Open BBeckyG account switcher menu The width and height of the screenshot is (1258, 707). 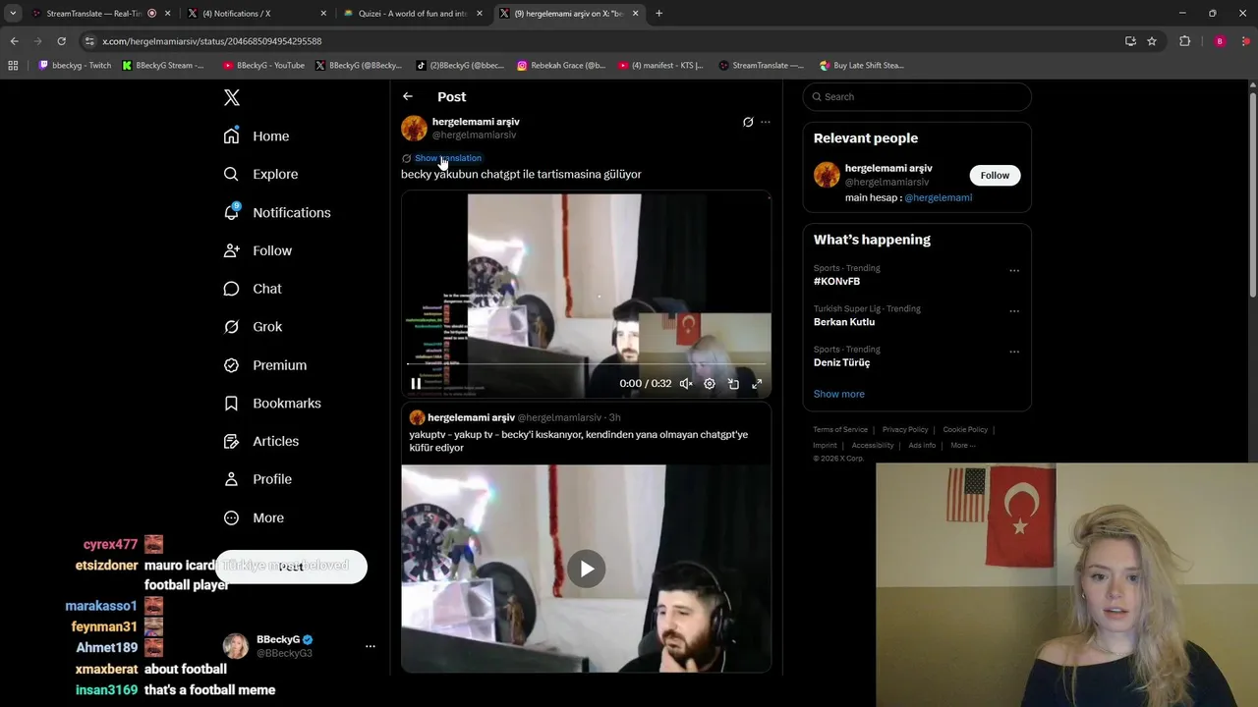[300, 646]
